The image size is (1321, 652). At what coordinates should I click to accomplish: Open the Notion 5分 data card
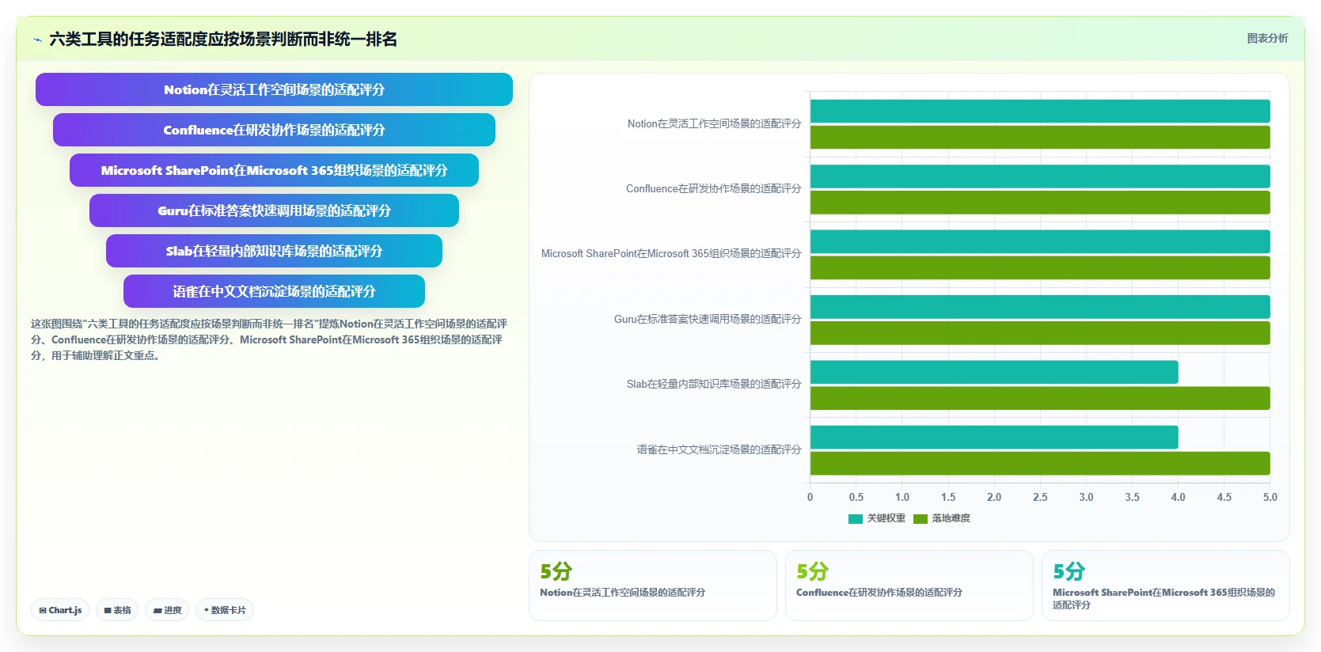click(653, 586)
